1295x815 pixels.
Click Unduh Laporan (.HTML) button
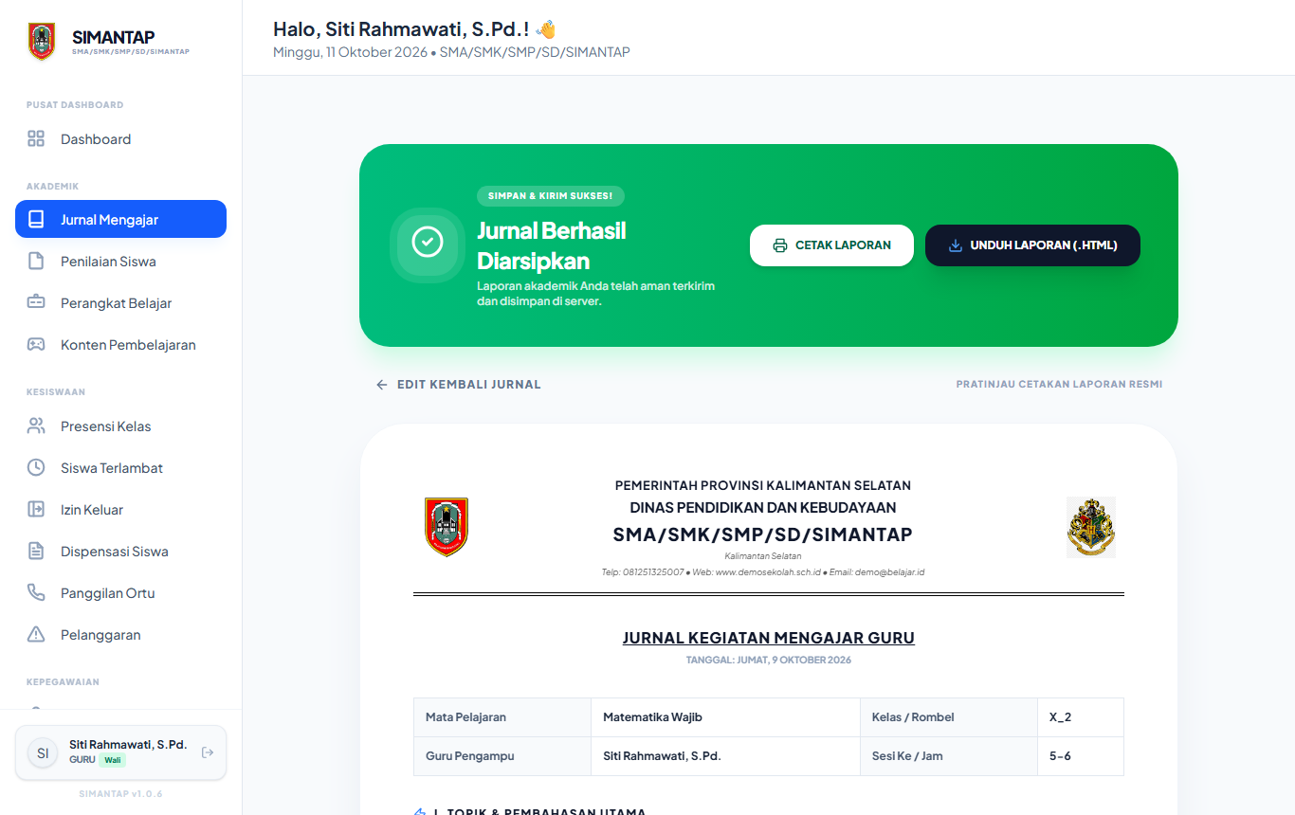(x=1032, y=245)
